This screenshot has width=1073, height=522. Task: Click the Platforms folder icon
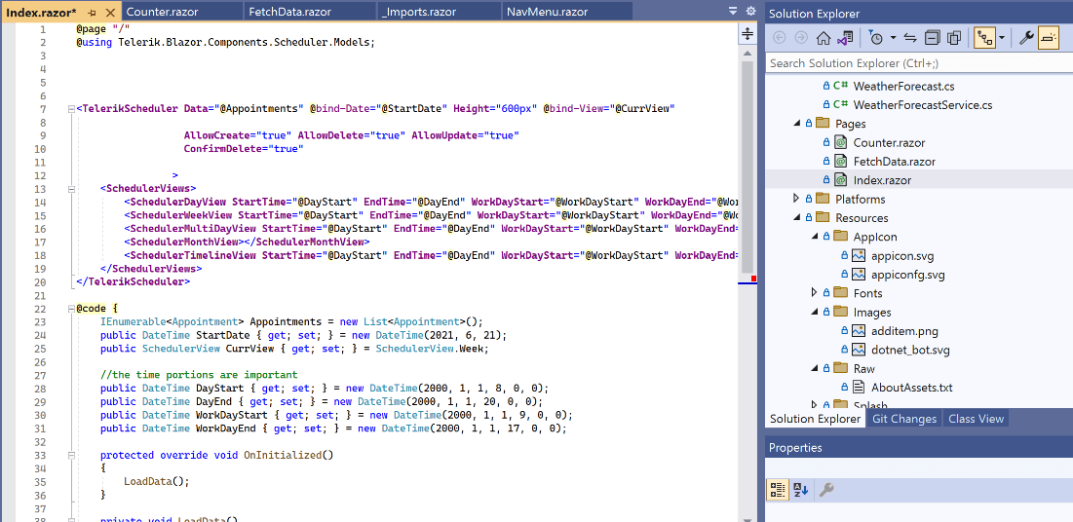coord(822,199)
